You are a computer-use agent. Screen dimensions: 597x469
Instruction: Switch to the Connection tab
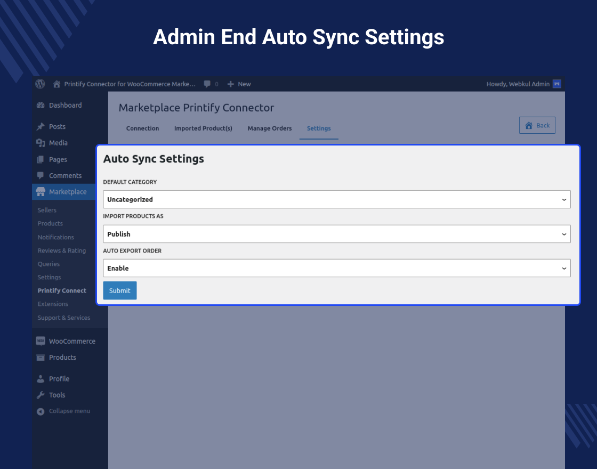pos(142,128)
